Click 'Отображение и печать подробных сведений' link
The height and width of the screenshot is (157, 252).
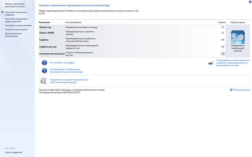[x=233, y=63]
